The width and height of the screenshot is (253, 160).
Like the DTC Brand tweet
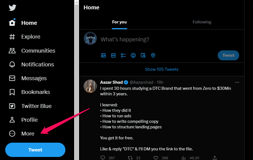point(156,158)
